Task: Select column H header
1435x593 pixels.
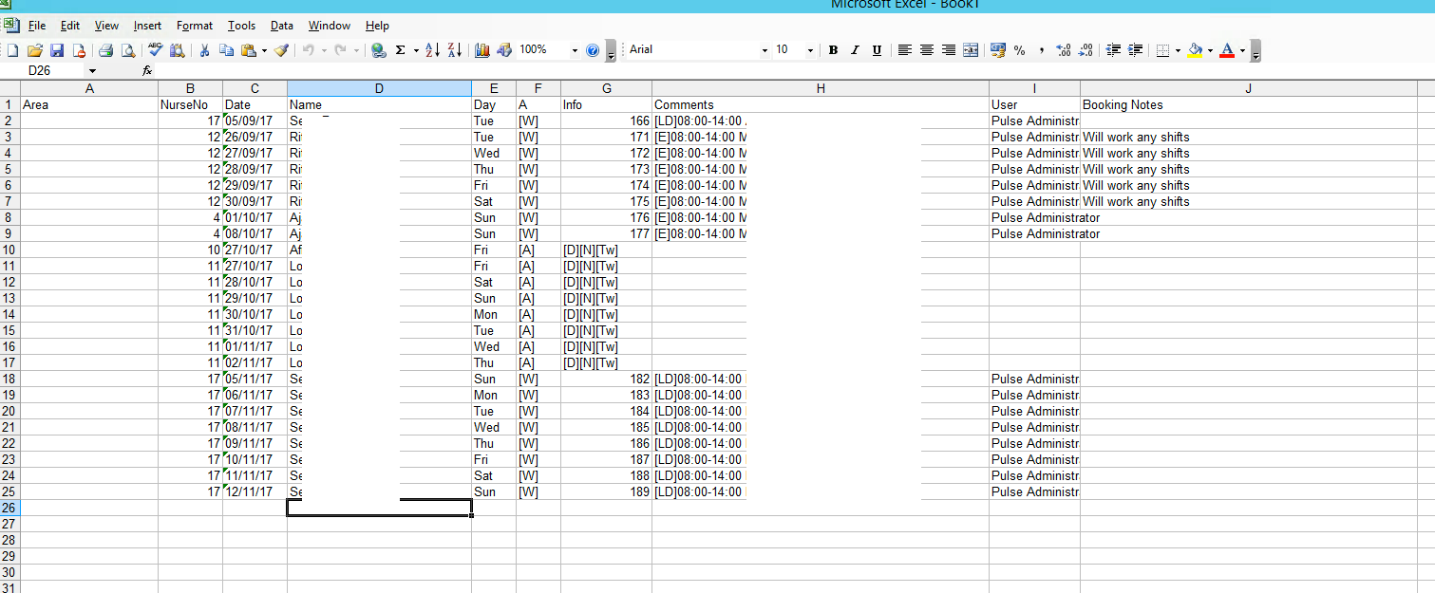Action: [x=821, y=88]
